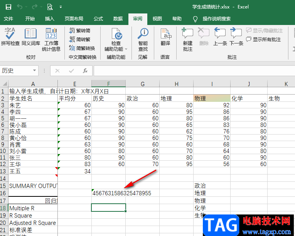This screenshot has height=236, width=295.
Task: Open 智能查找 smart lookup
Action: (x=143, y=40)
